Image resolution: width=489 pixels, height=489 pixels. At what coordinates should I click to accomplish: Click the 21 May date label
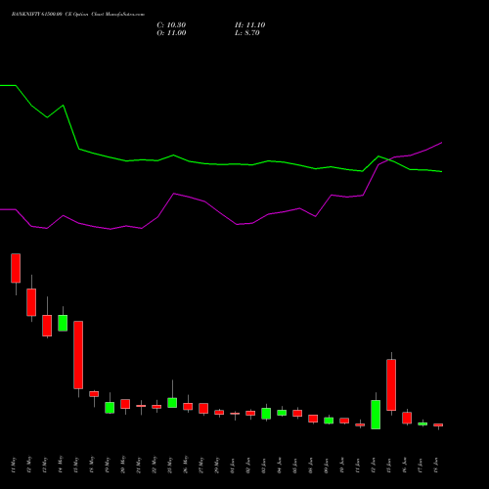[139, 466]
